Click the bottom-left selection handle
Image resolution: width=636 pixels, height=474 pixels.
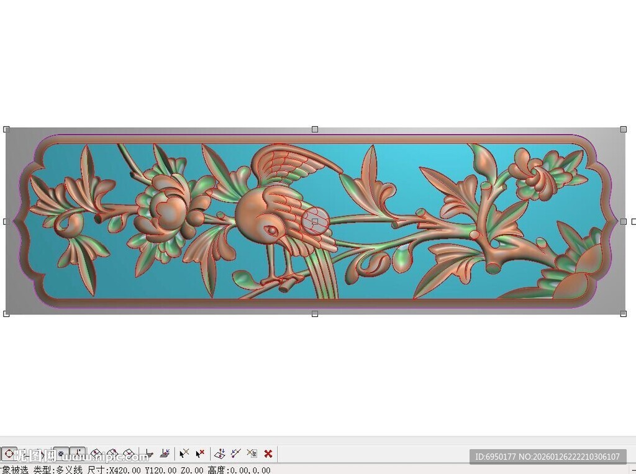(x=6, y=314)
